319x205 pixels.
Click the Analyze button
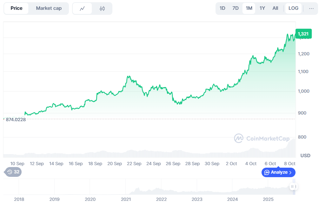tap(278, 172)
